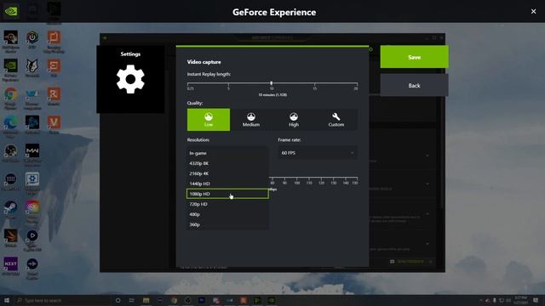Click the NVIDIA logo in overlay header
The width and height of the screenshot is (545, 306).
[11, 11]
